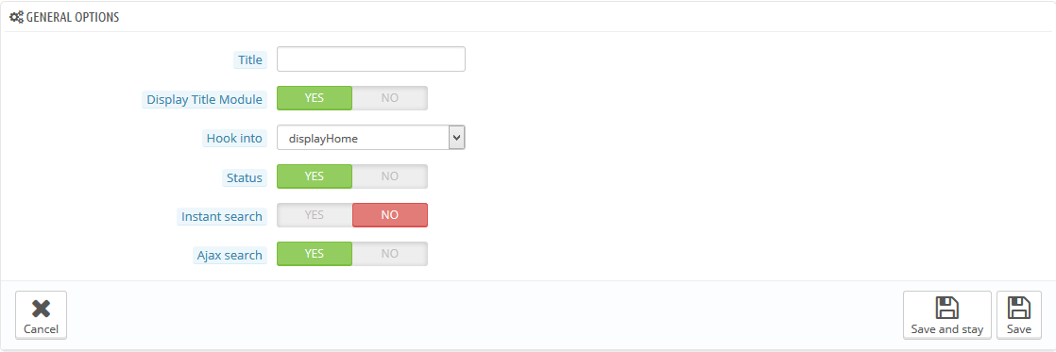
Task: Click the Save floppy disk icon
Action: pyautogui.click(x=1019, y=308)
